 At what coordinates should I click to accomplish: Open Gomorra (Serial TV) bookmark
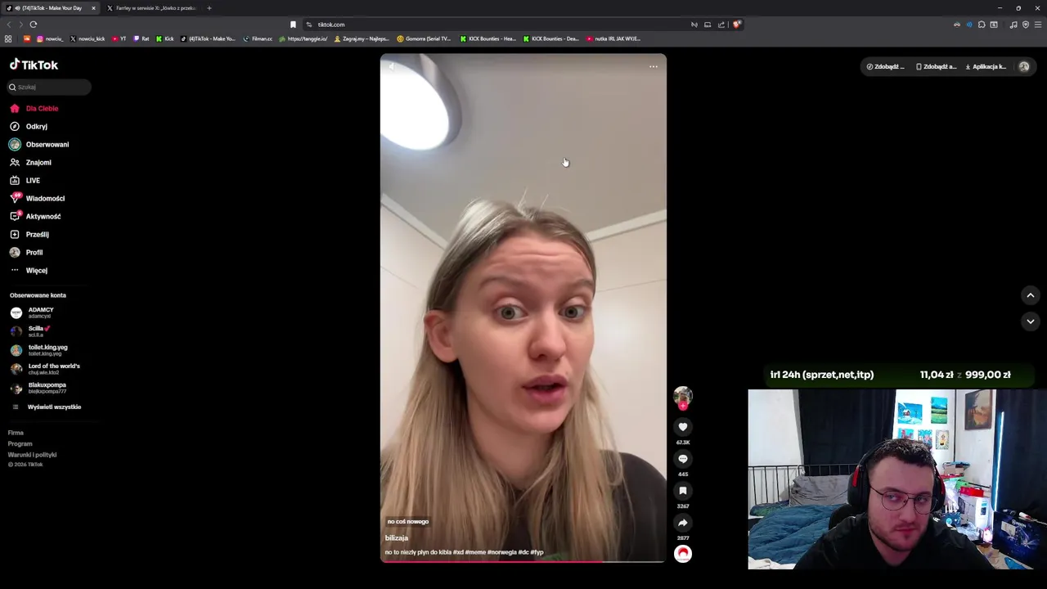[424, 38]
